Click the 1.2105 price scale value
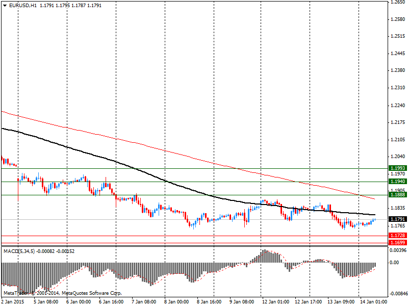 click(x=398, y=140)
